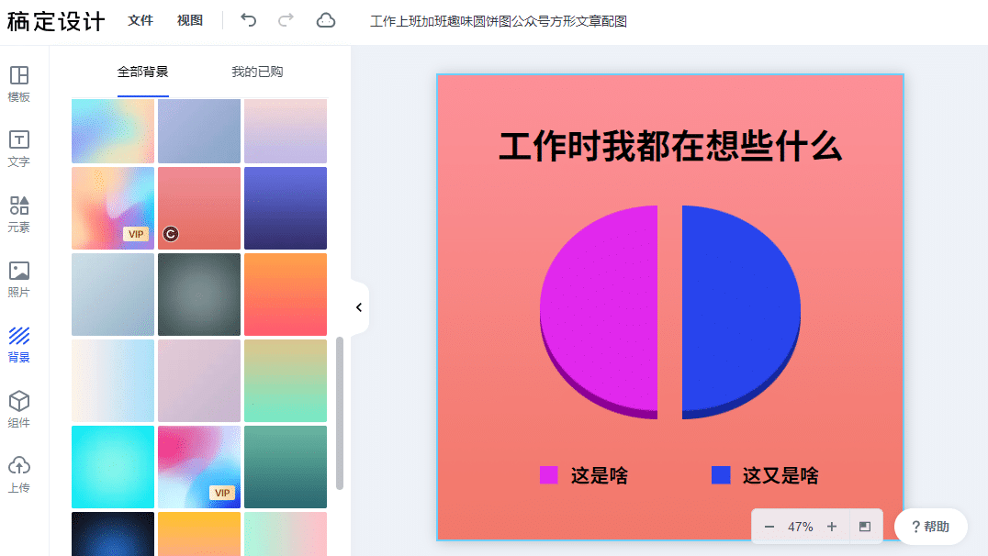Select the orange-to-coral gradient background

point(286,295)
